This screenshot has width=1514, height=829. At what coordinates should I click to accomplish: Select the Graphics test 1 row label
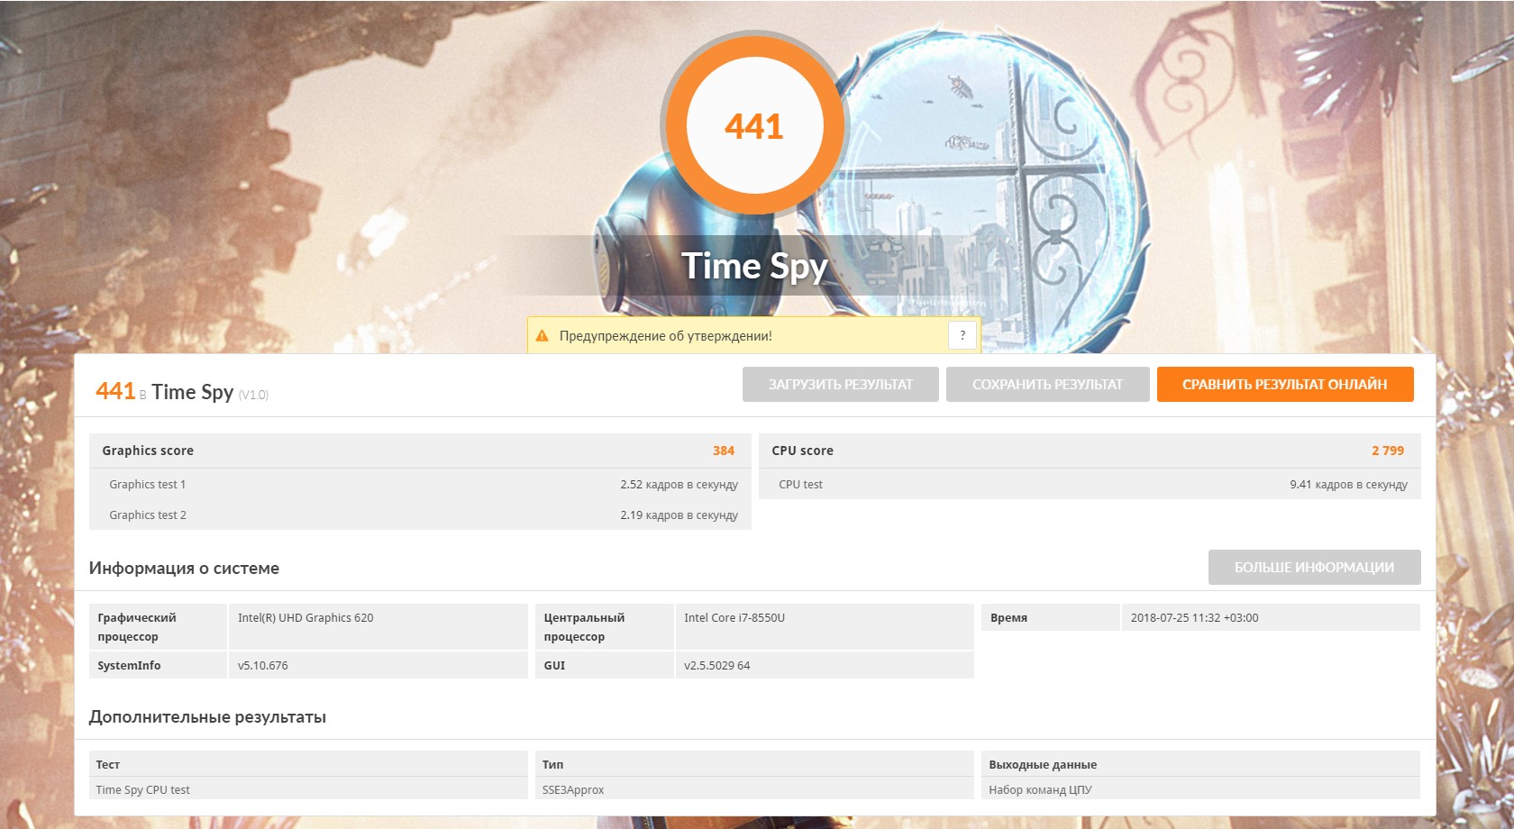click(148, 484)
